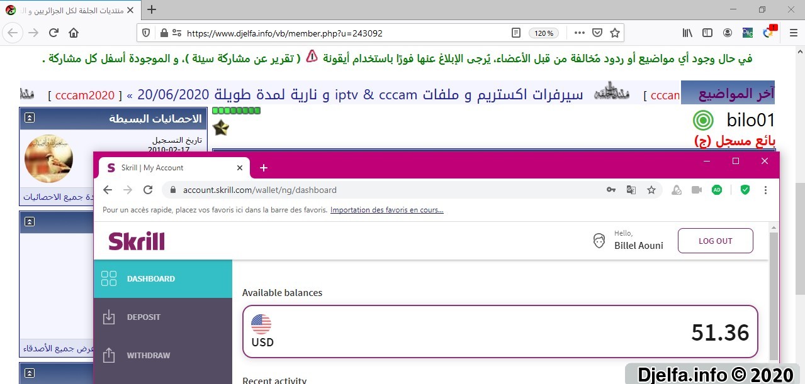Click the star reputation icon in bilo01 profile
This screenshot has width=805, height=384.
tap(221, 128)
